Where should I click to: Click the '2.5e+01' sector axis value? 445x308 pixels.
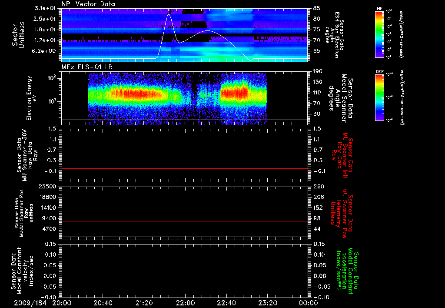(45, 19)
